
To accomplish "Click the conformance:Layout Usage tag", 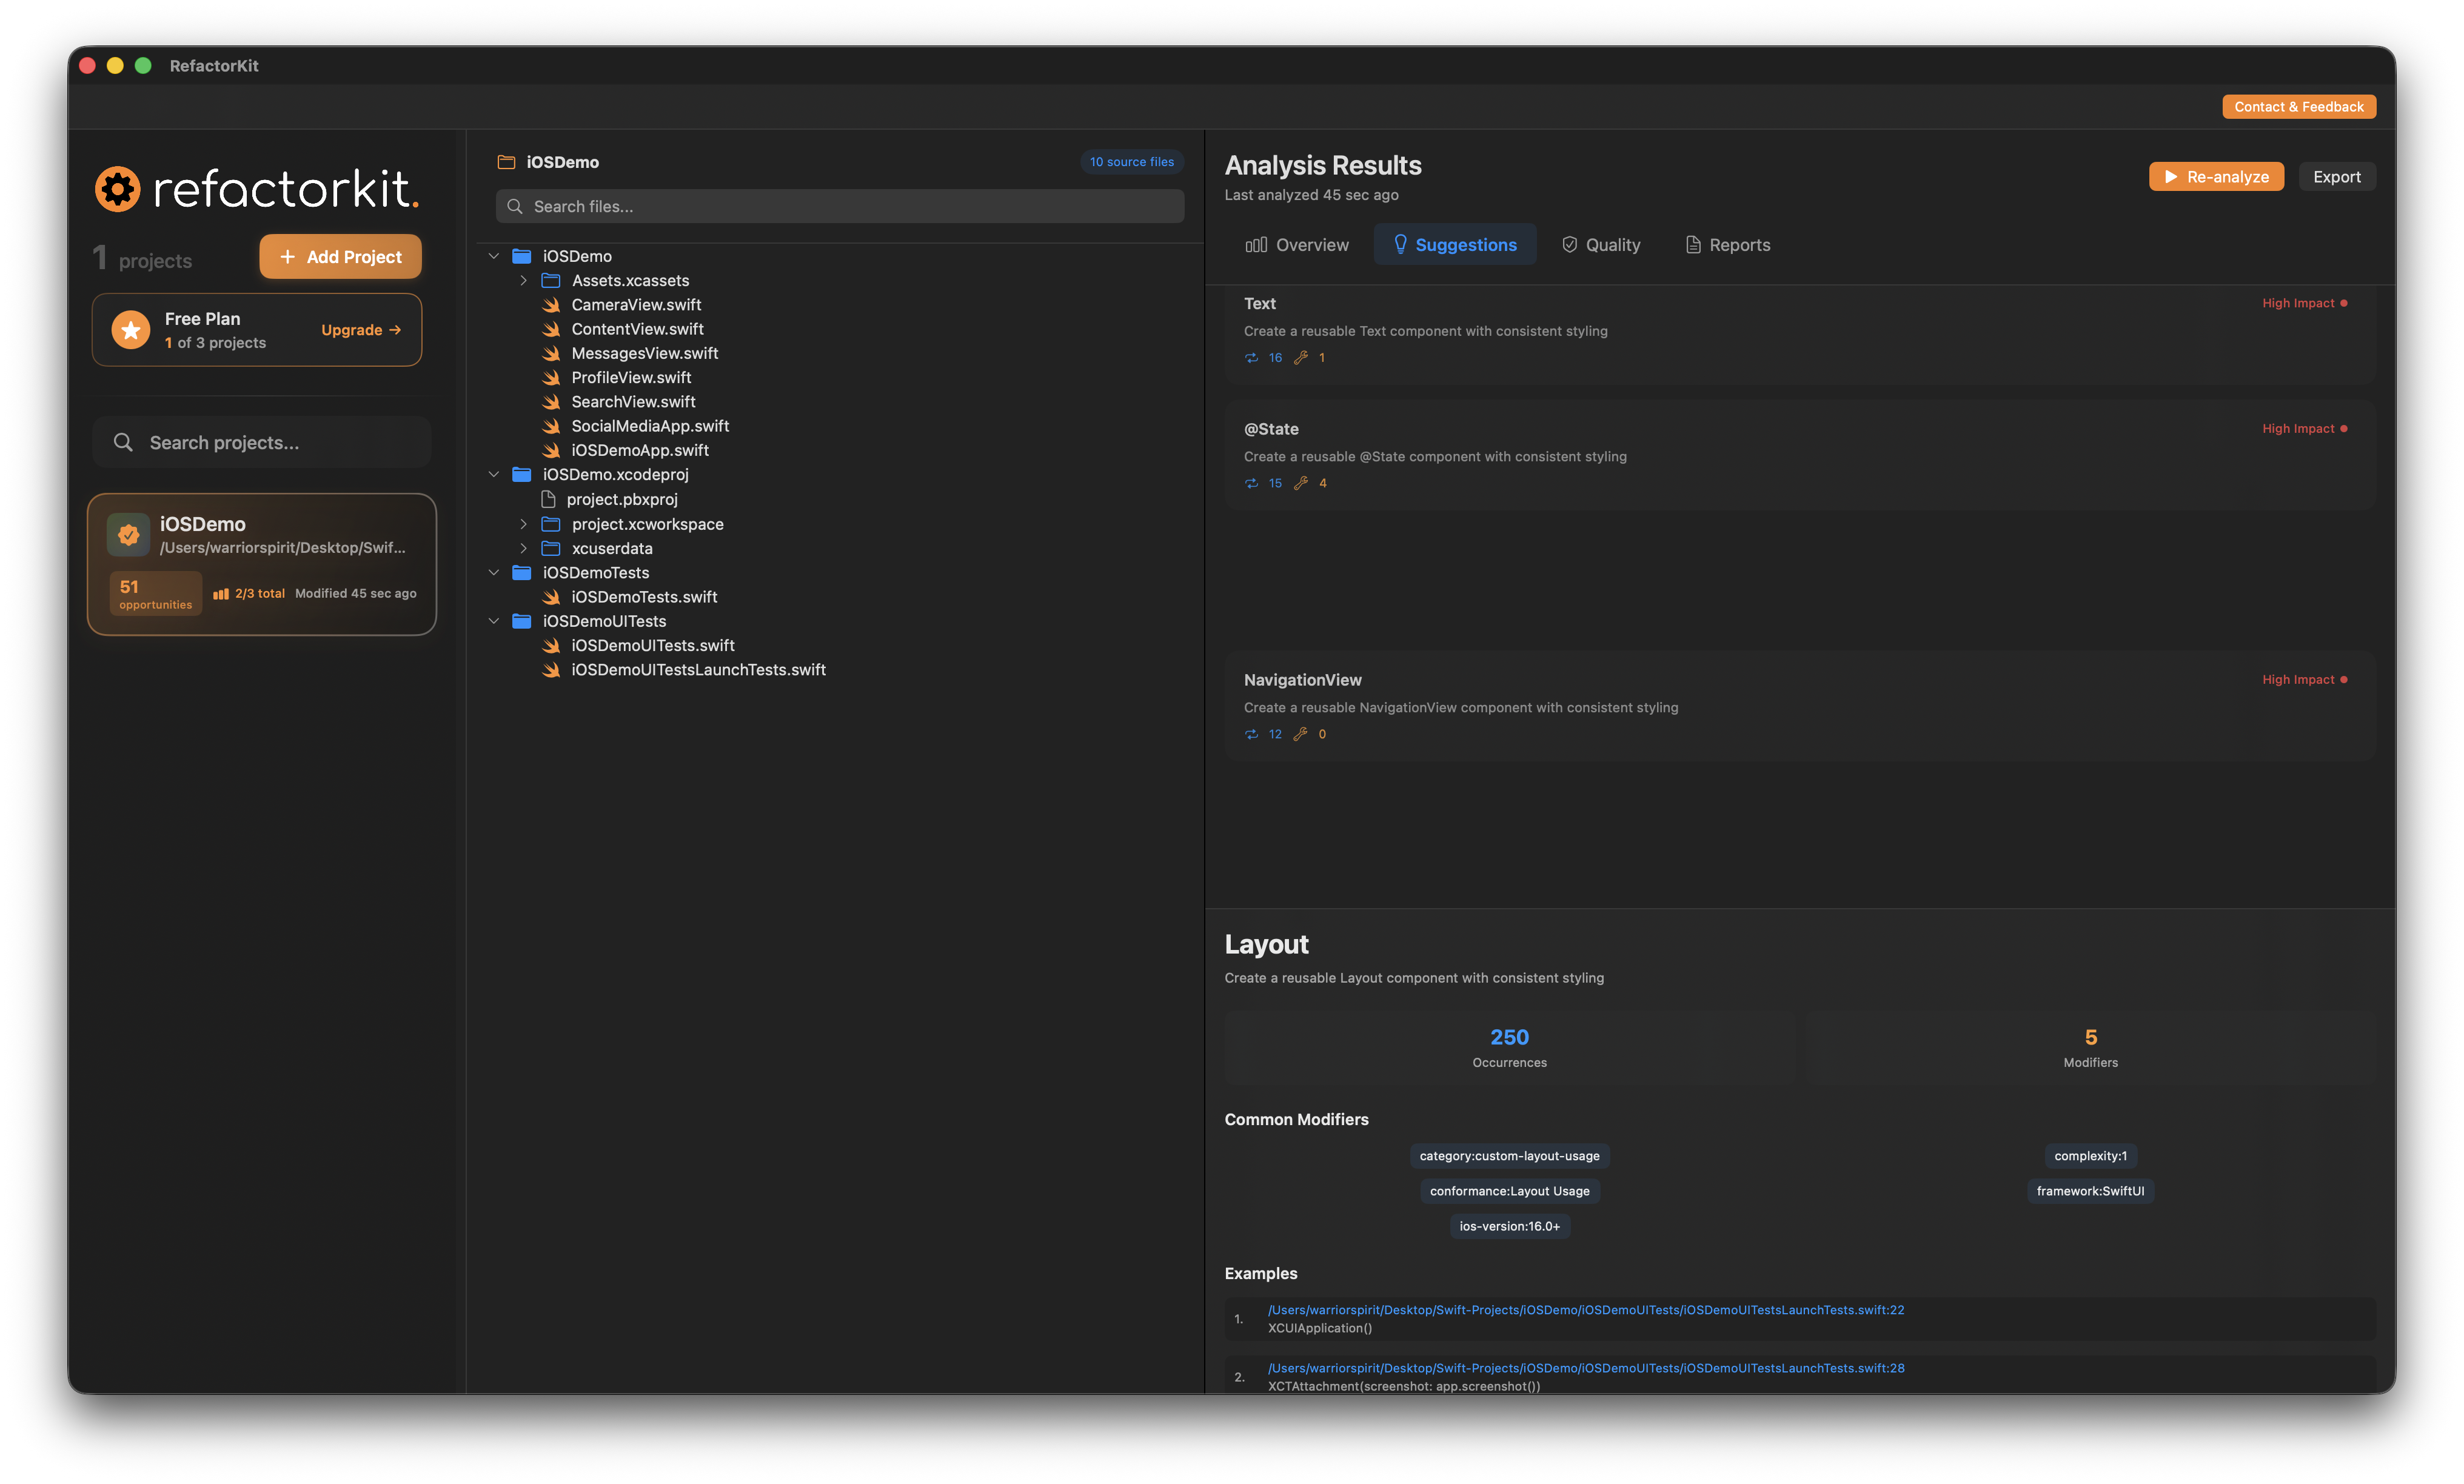I will [1509, 1191].
